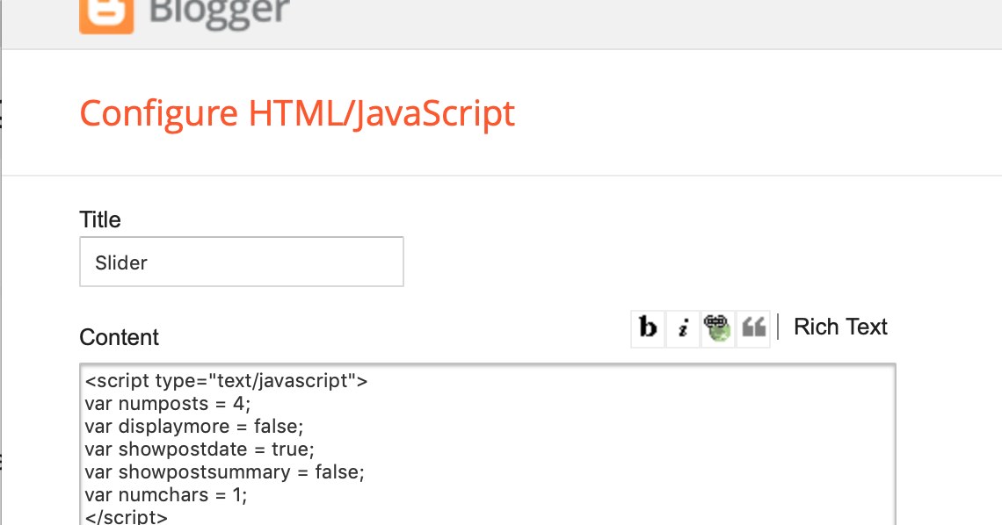The height and width of the screenshot is (525, 1002).
Task: Apply italic formatting with the i icon
Action: tap(683, 328)
